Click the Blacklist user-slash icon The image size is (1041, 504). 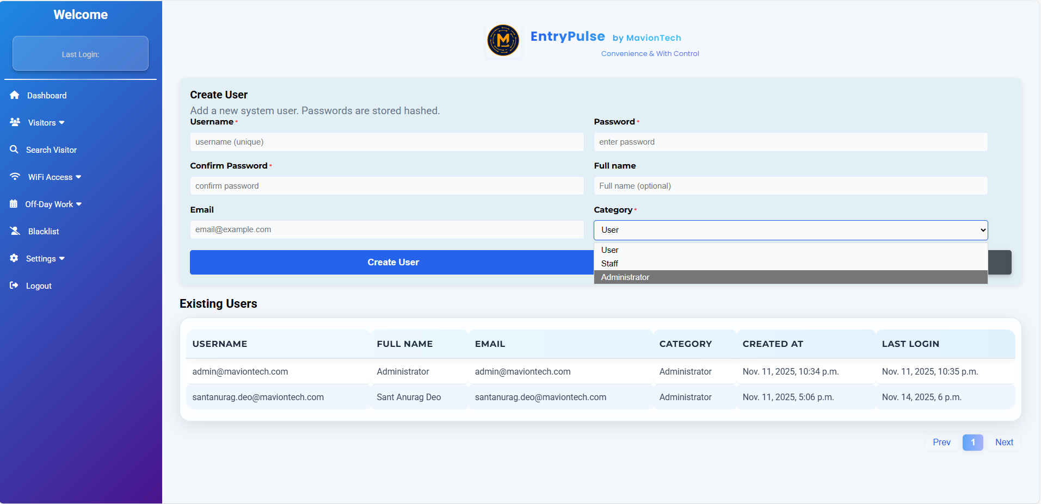15,231
